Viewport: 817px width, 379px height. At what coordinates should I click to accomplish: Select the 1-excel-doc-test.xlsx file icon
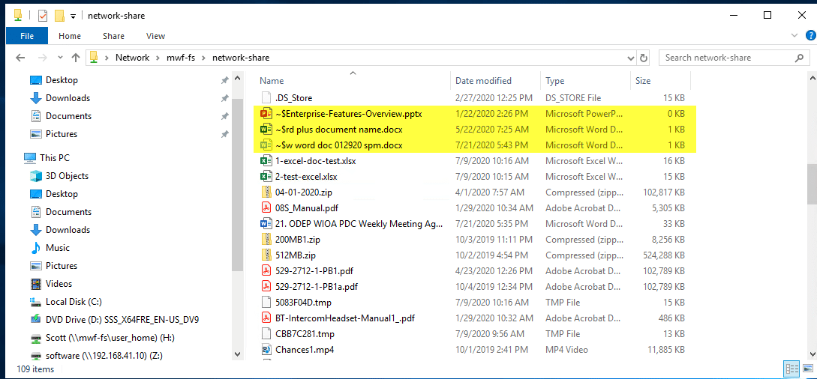266,161
